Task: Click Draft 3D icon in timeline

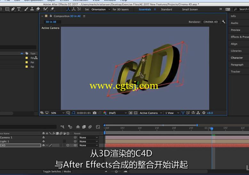Action: coord(70,127)
